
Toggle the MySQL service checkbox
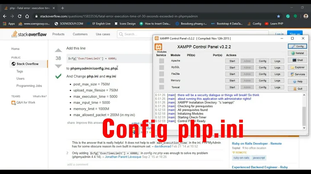pyautogui.click(x=162, y=68)
